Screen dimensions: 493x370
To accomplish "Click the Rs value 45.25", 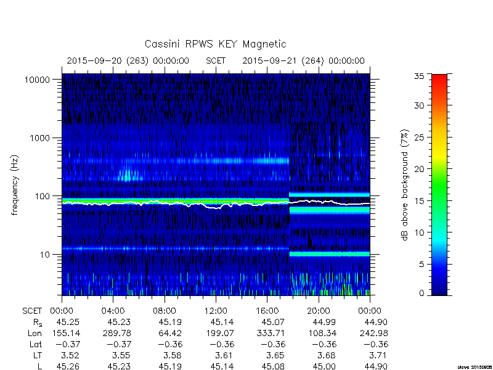I will pos(68,322).
